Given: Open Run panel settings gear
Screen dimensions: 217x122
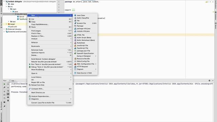Looking at the screenshot, I should [x=210, y=81].
